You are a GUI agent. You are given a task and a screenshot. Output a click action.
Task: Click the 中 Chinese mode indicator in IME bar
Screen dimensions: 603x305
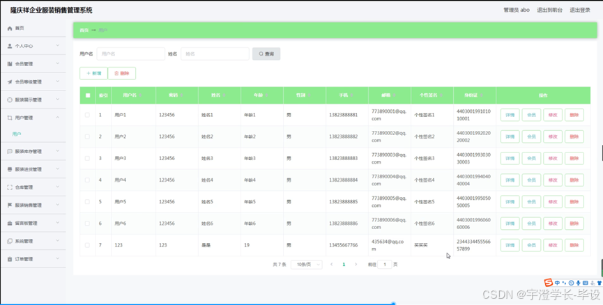coord(557,283)
